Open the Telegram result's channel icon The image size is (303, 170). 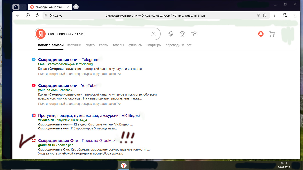(x=34, y=60)
